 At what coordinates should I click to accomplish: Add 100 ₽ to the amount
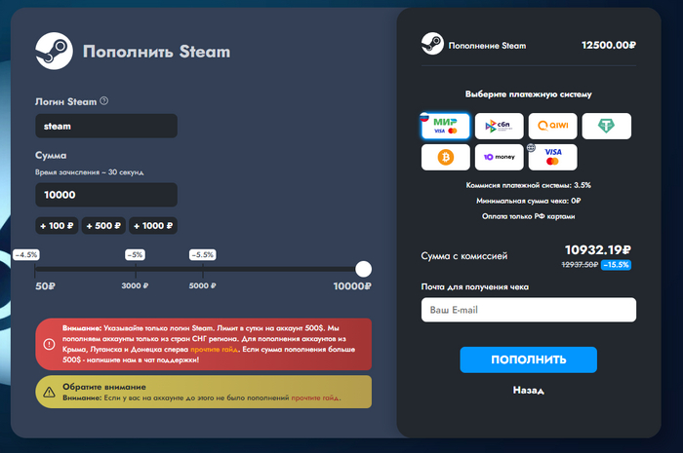point(57,226)
